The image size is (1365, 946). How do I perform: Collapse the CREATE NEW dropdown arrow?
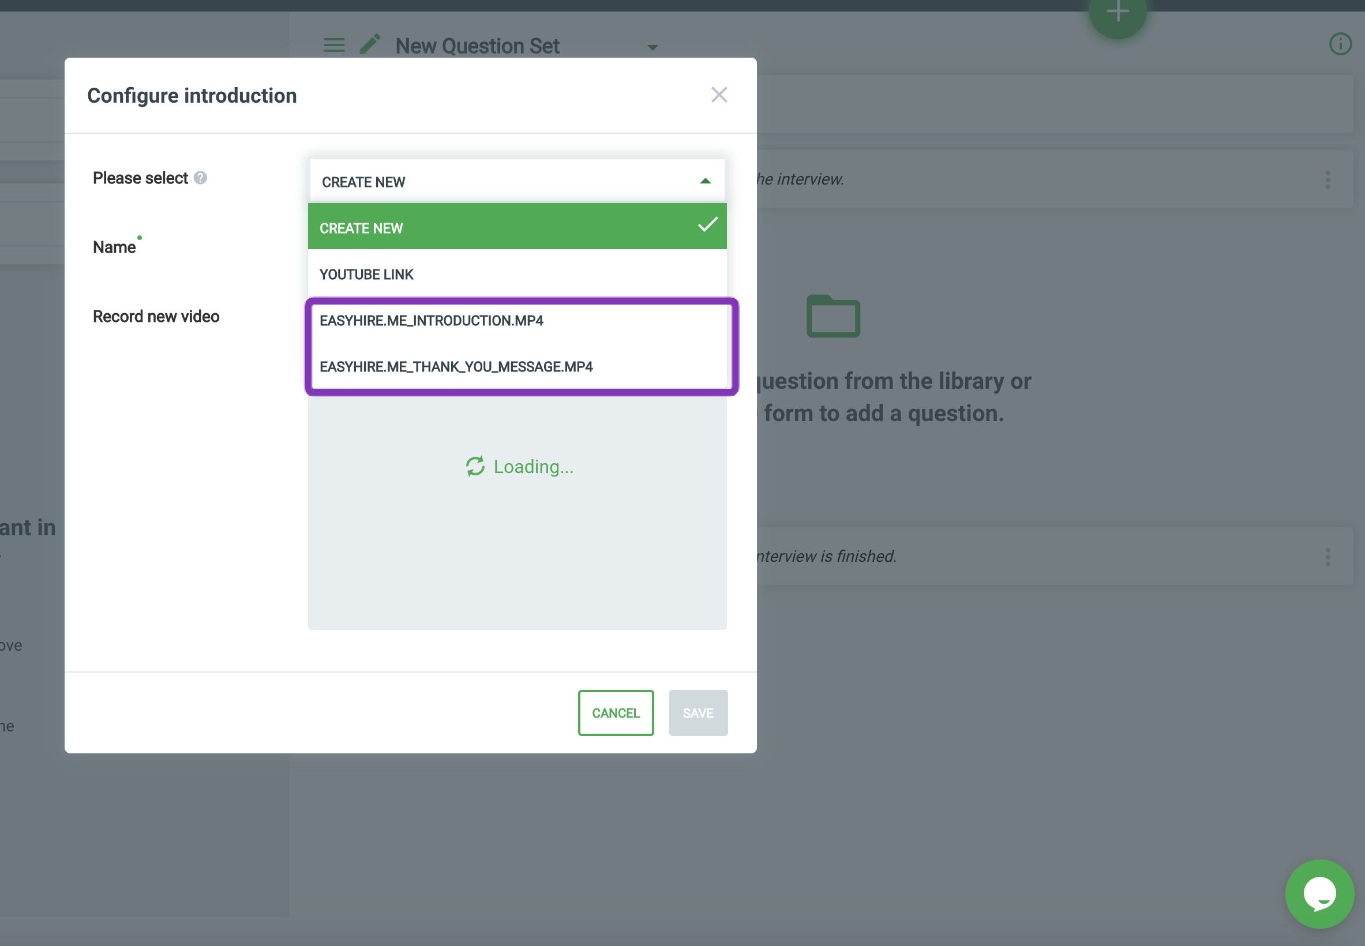tap(705, 181)
